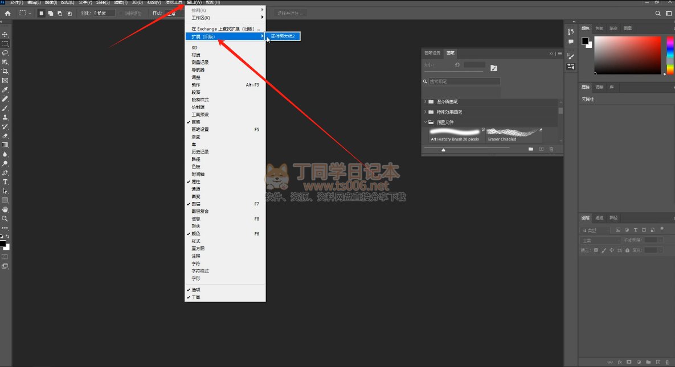675x367 pixels.
Task: Select the Eraser tool
Action: pos(5,136)
